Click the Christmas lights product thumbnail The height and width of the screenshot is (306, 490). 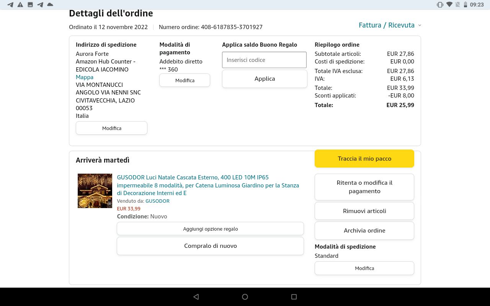[95, 191]
